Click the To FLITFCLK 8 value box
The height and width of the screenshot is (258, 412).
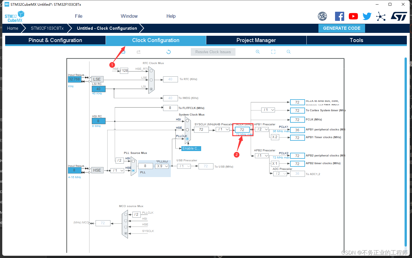click(170, 108)
